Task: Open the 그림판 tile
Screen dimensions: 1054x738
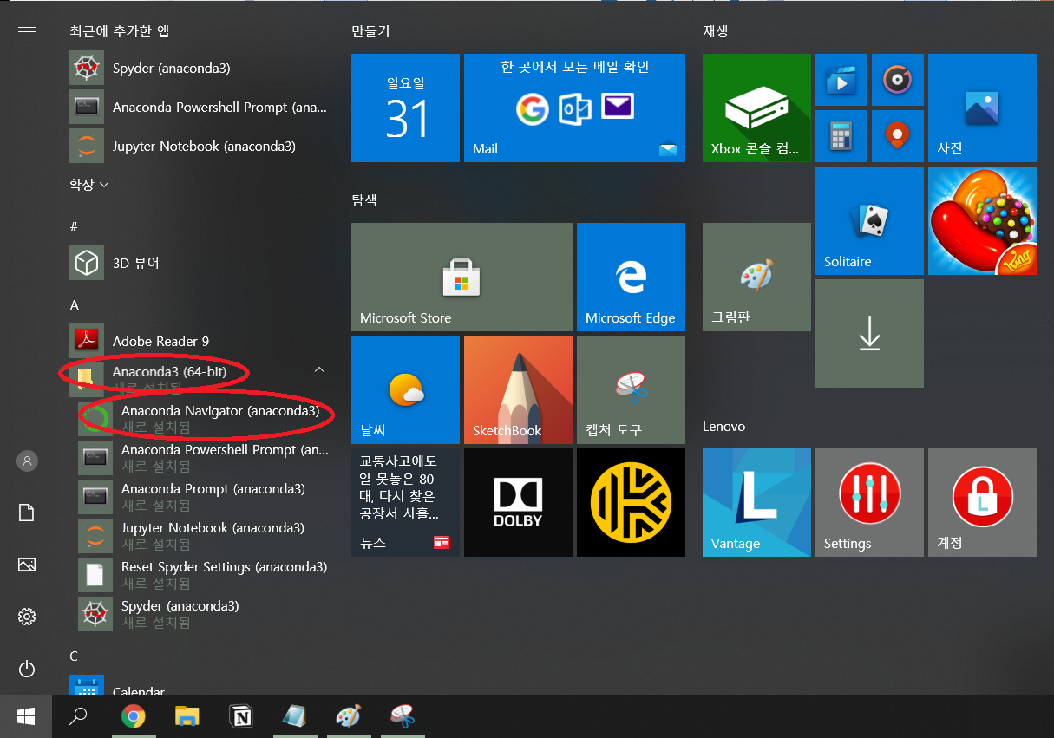Action: [756, 277]
